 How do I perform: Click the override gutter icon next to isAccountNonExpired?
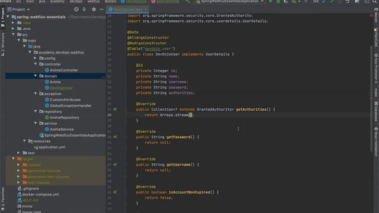tap(115, 192)
